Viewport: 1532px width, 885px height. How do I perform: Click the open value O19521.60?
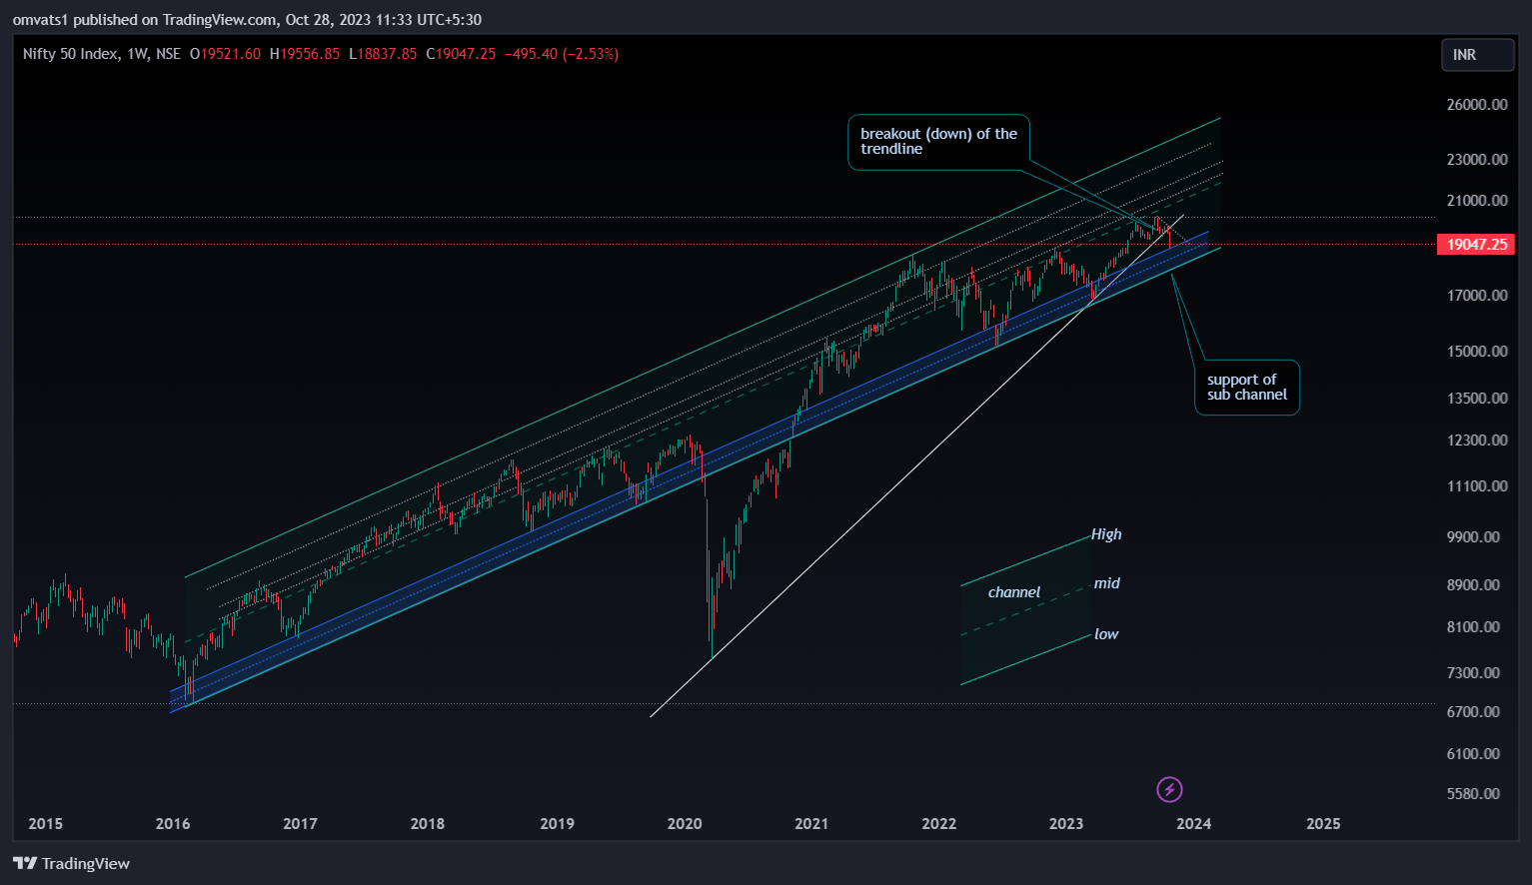(x=225, y=54)
